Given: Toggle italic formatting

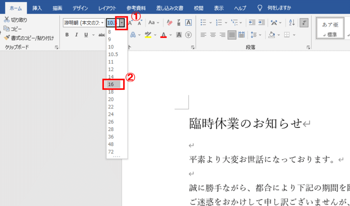Looking at the screenshot, I should [76, 35].
